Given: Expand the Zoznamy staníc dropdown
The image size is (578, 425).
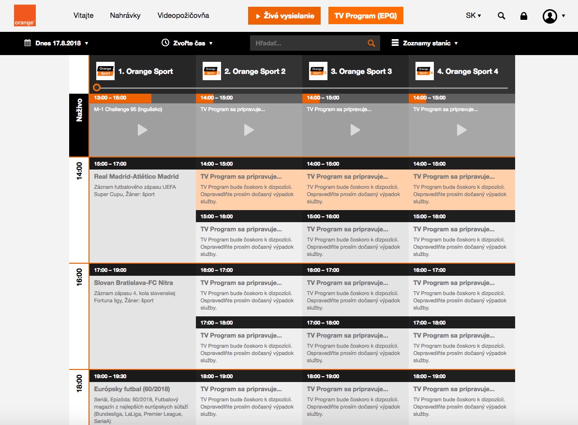Looking at the screenshot, I should click(425, 43).
